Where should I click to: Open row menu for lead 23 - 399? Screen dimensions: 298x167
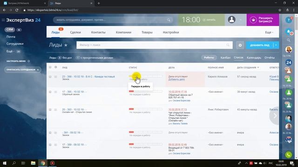pos(55,77)
